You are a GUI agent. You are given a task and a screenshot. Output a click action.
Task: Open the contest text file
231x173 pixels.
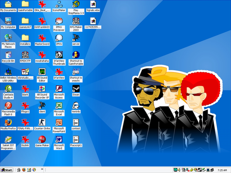[x=76, y=123]
